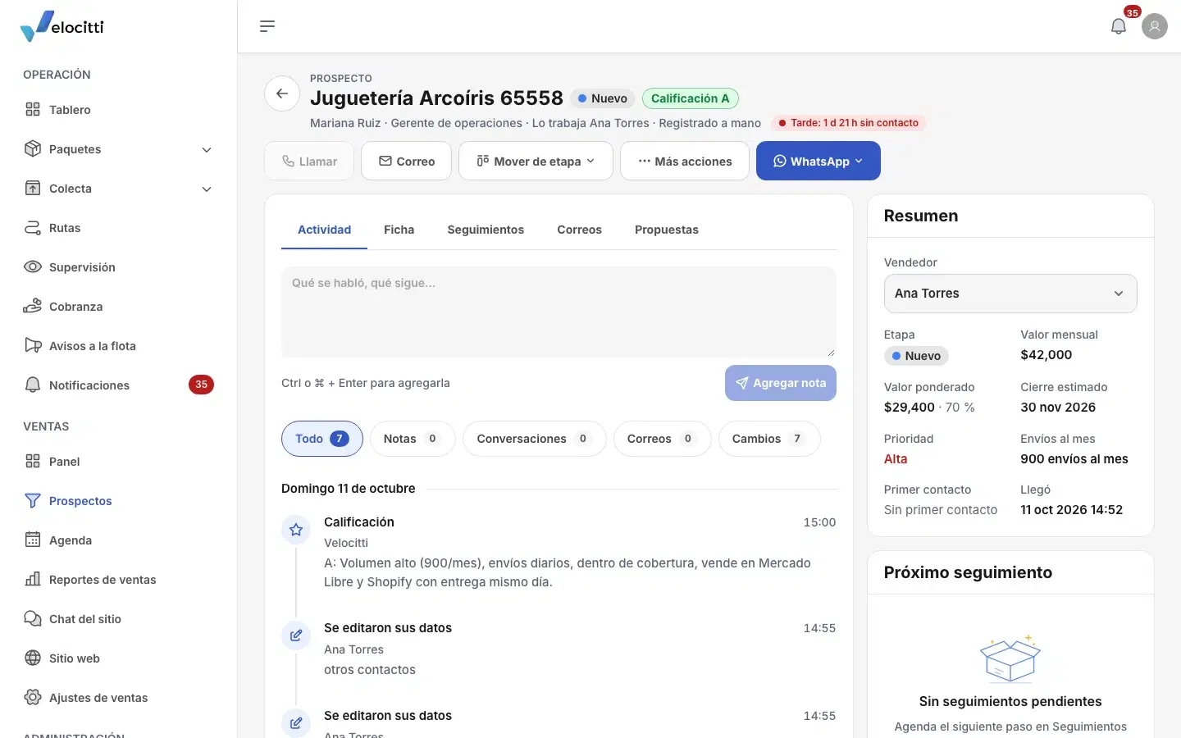1181x738 pixels.
Task: Go back using the arrow button
Action: click(282, 93)
